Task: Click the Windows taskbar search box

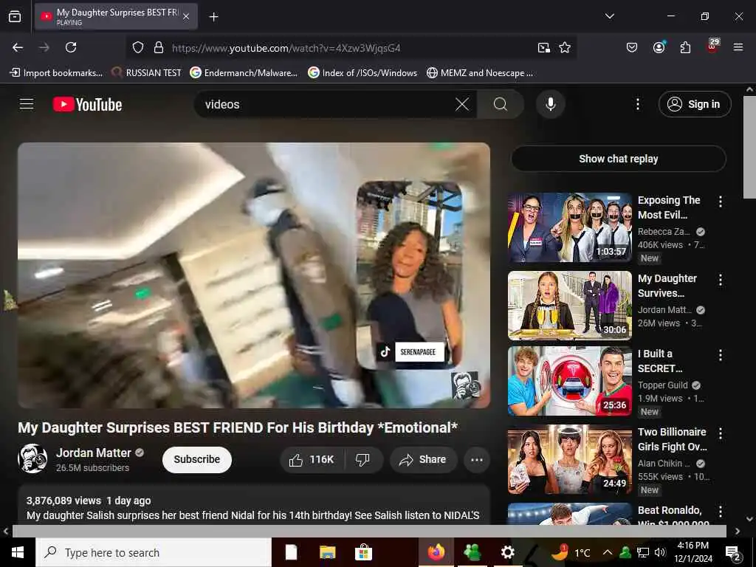Action: [154, 552]
